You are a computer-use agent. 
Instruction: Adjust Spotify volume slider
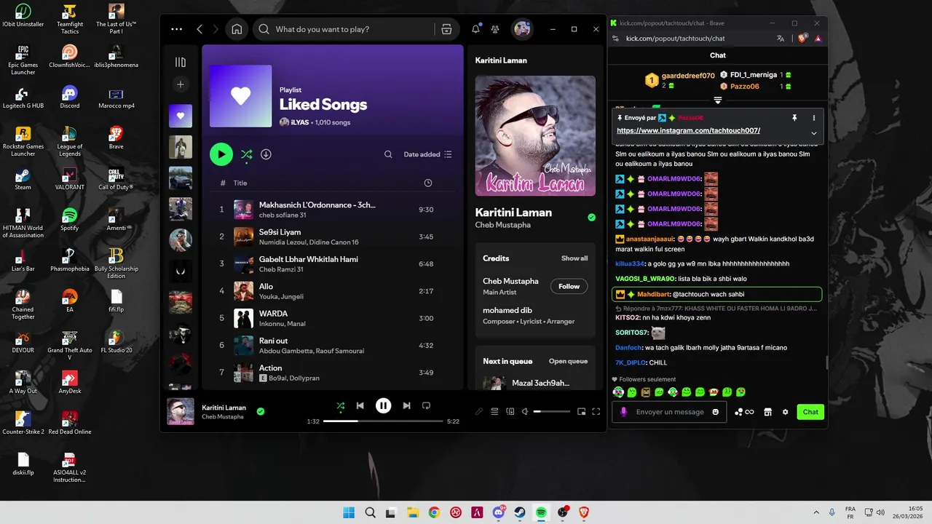point(552,412)
